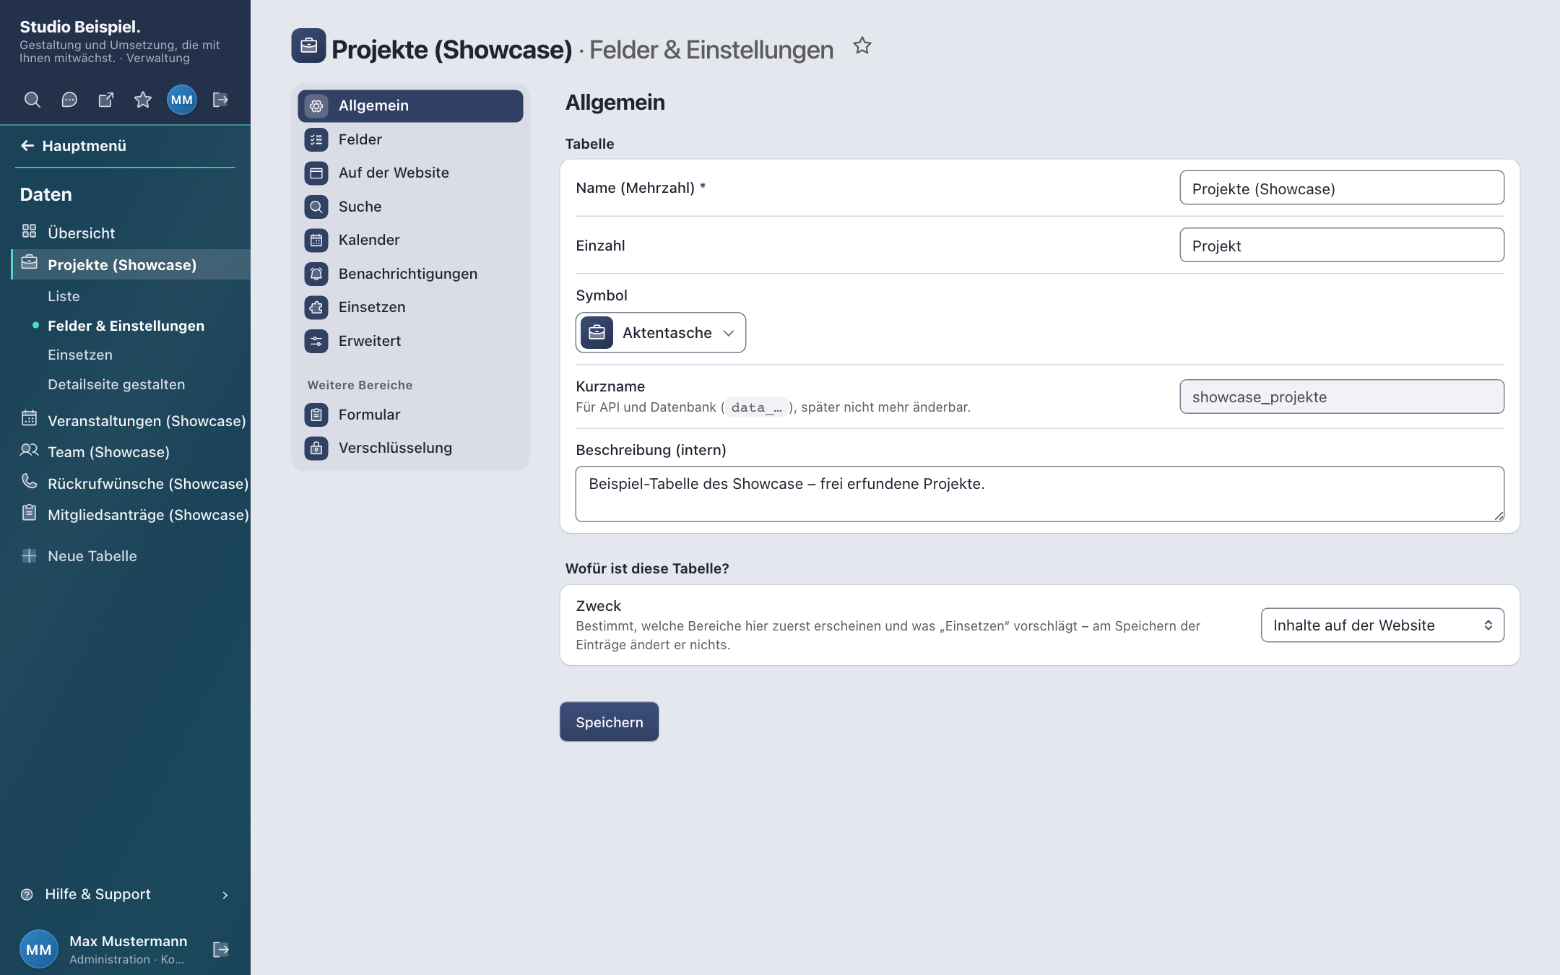Open the Formular section

tap(410, 415)
